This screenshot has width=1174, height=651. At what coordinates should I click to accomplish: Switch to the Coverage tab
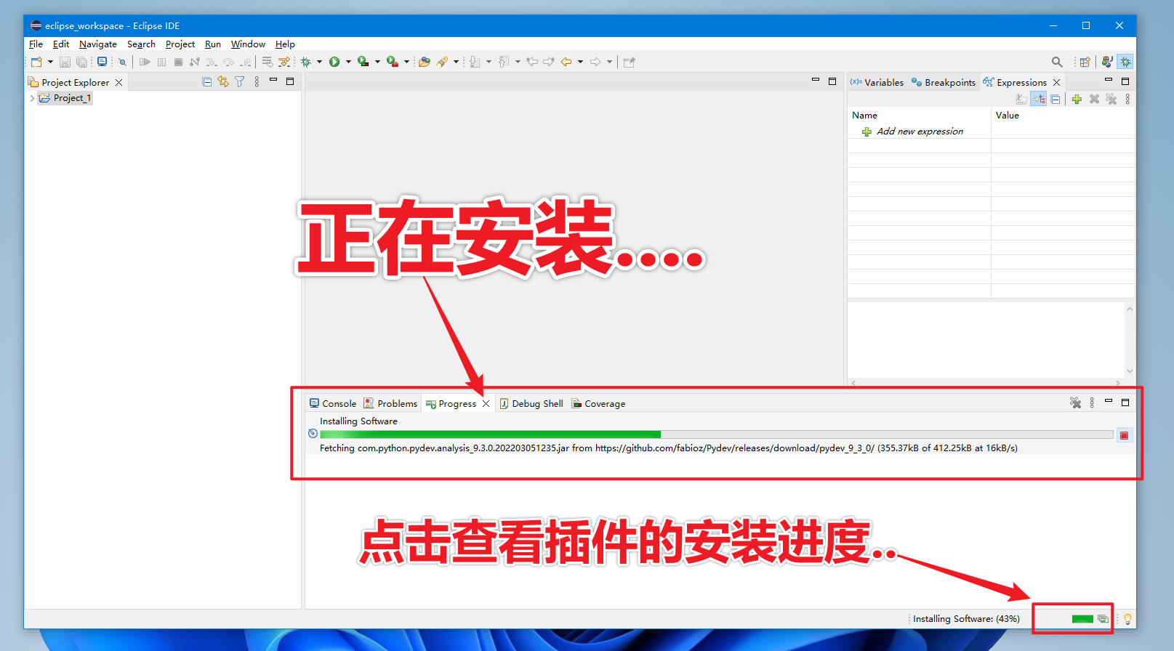click(598, 403)
